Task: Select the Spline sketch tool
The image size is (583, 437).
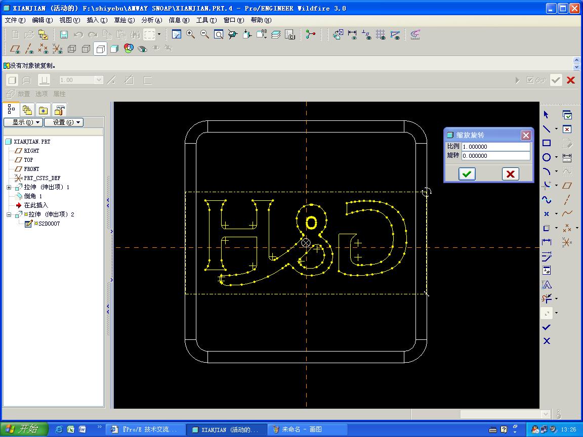Action: click(x=546, y=200)
